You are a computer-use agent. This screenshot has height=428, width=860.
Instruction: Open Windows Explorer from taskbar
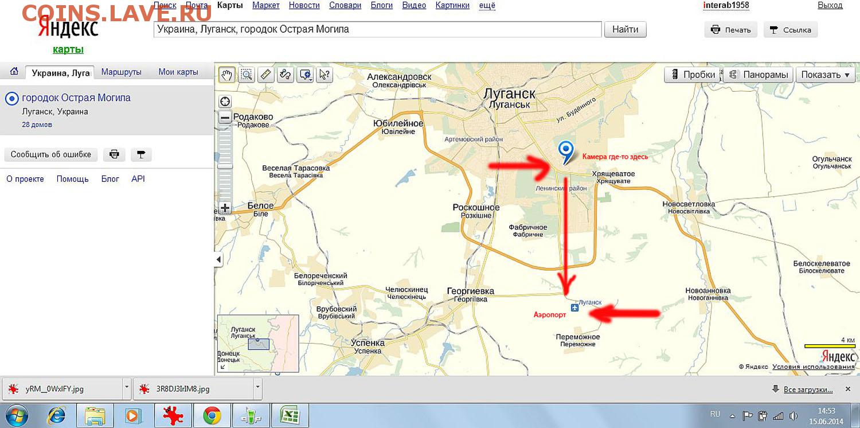pos(95,415)
